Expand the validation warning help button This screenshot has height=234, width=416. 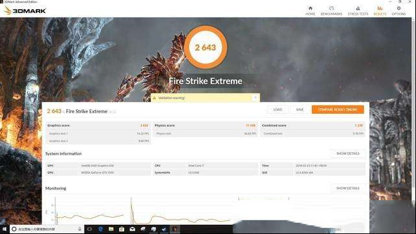(x=255, y=98)
